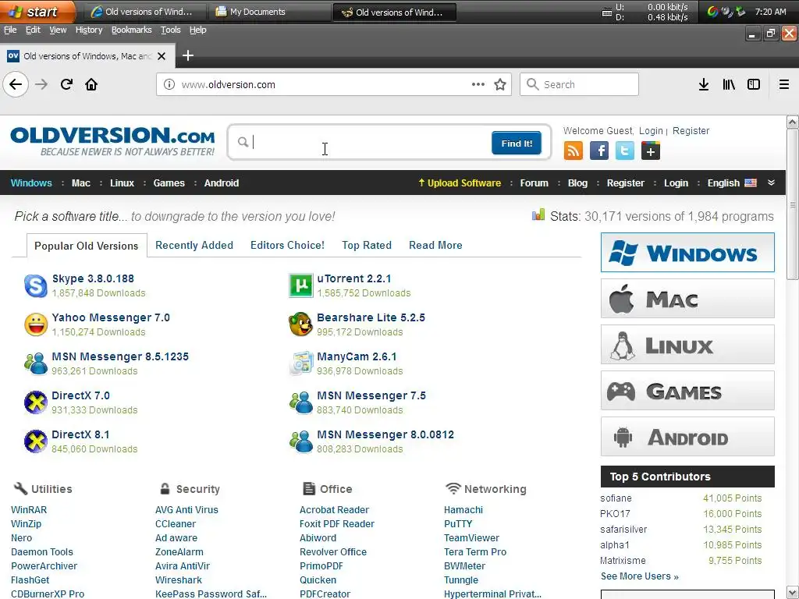Viewport: 799px width, 599px height.
Task: Click the page scrollbar down arrow
Action: [792, 593]
